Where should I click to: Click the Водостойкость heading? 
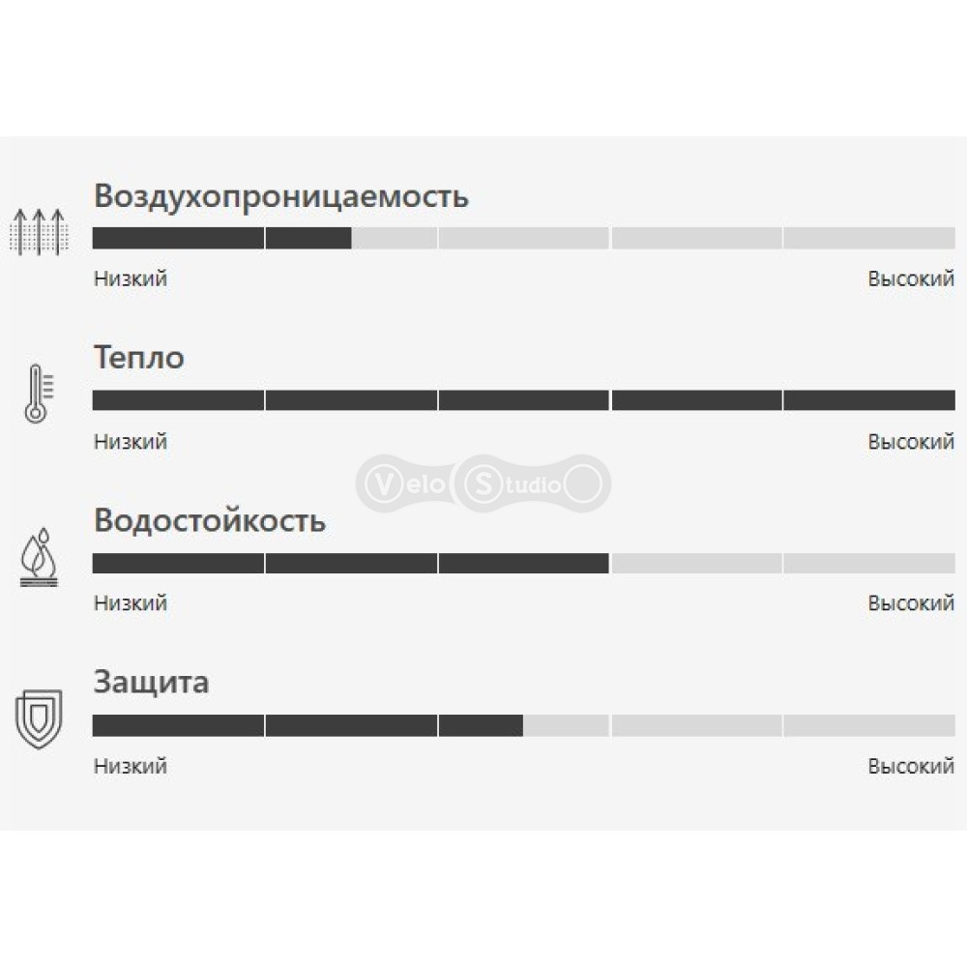pos(210,520)
